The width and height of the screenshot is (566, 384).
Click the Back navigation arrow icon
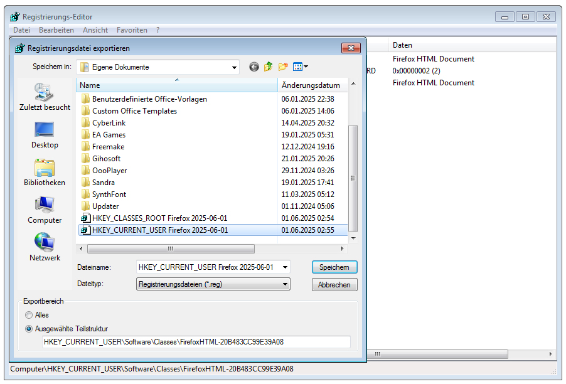pyautogui.click(x=254, y=67)
